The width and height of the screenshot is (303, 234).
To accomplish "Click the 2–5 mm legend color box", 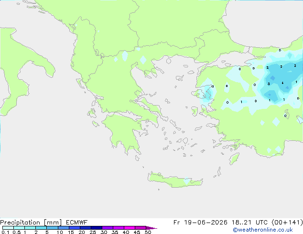I will pyautogui.click(x=41, y=228).
